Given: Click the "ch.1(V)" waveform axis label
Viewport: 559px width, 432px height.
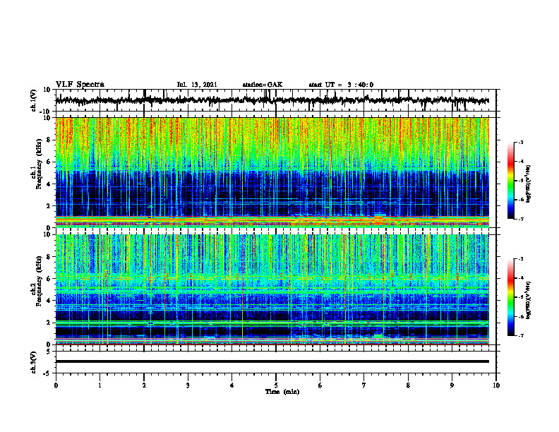Looking at the screenshot, I should (34, 100).
